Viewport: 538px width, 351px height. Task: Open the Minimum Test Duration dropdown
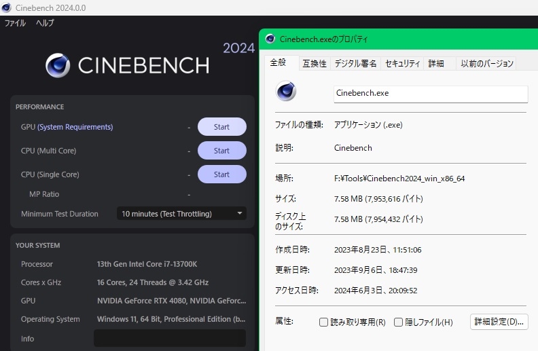pyautogui.click(x=181, y=214)
